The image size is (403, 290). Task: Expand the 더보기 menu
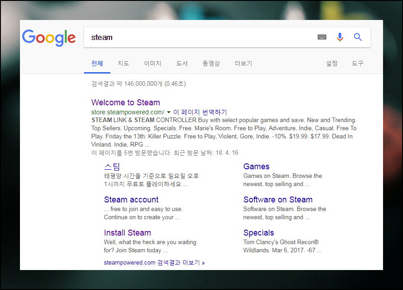[x=243, y=64]
